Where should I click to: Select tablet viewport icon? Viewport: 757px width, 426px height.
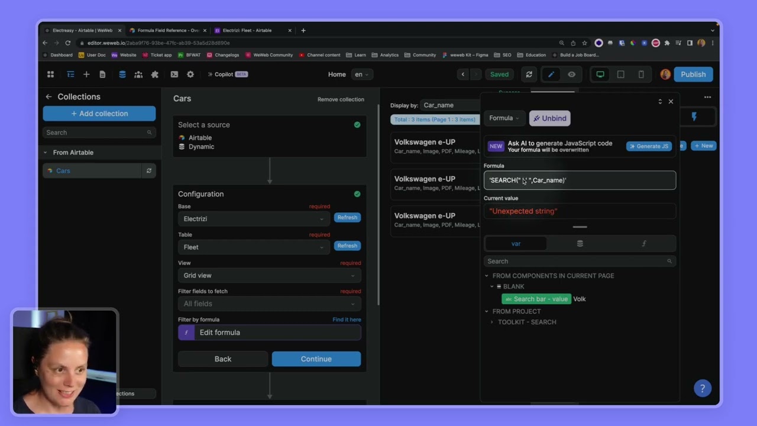click(620, 75)
